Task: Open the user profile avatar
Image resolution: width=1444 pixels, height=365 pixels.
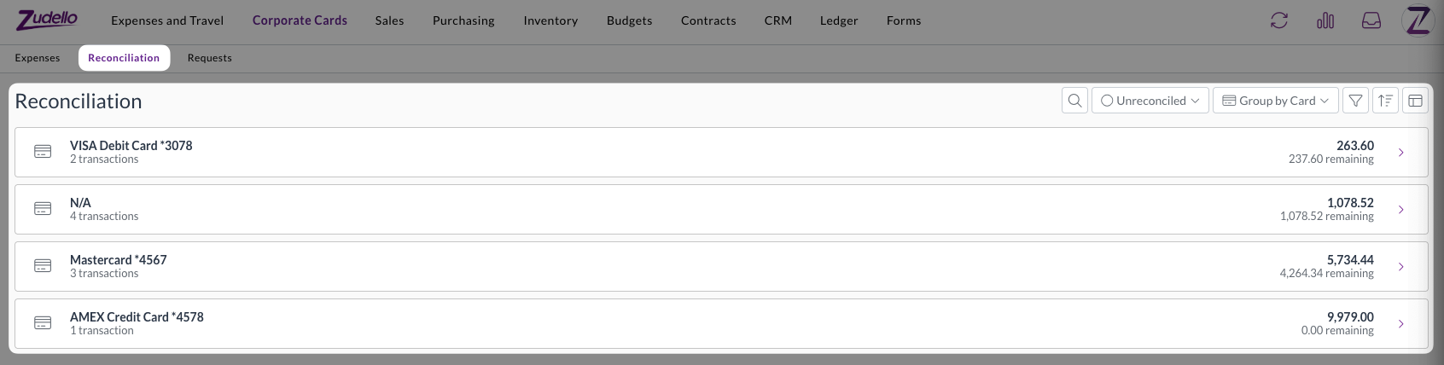Action: pos(1418,20)
